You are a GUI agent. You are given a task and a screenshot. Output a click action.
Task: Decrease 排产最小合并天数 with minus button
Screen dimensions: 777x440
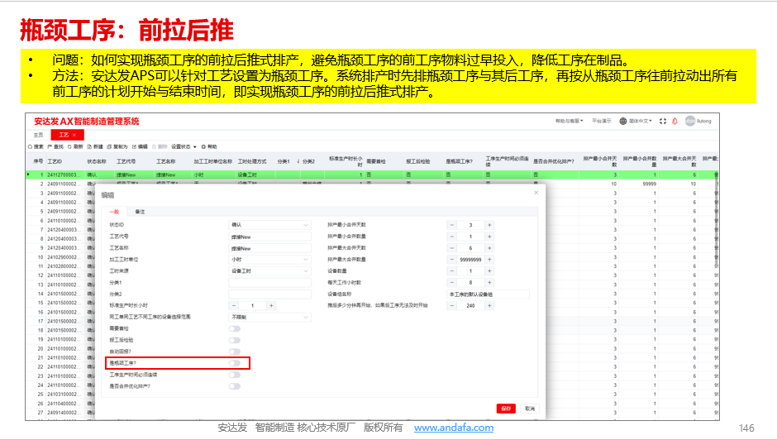pos(452,225)
